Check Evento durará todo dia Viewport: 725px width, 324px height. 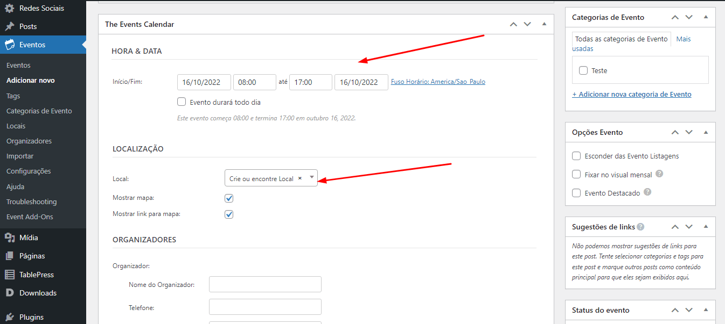182,102
